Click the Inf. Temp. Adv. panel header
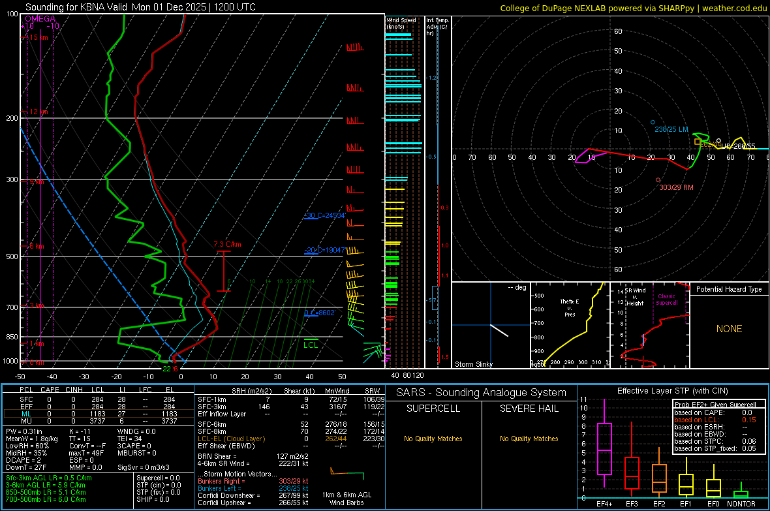The image size is (770, 511). tap(437, 27)
